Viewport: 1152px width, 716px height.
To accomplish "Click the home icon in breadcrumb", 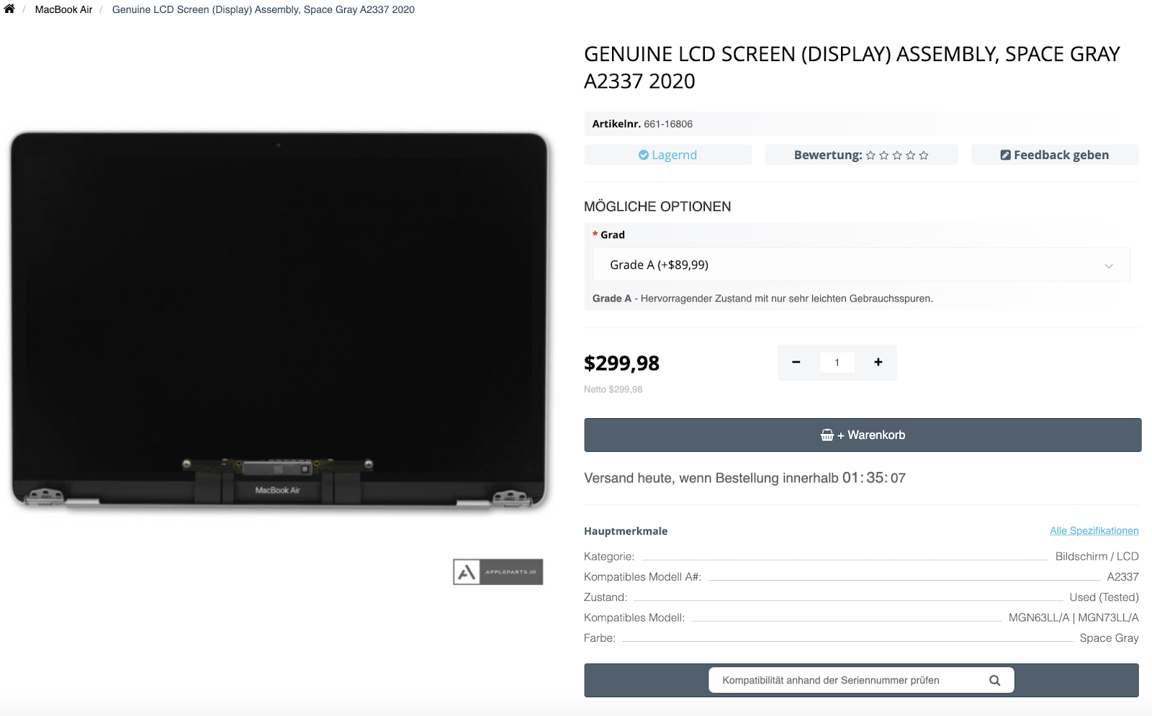I will 9,9.
